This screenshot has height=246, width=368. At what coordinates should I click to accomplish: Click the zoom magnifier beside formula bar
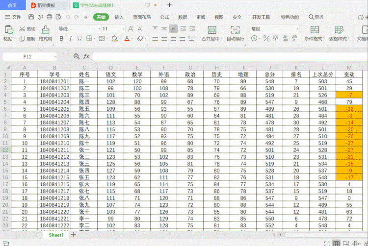click(76, 56)
